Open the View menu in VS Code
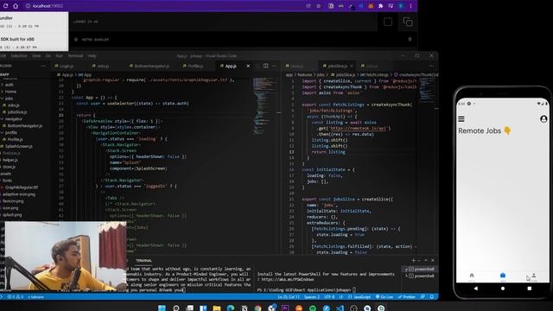This screenshot has width=553, height=311. coord(36,55)
